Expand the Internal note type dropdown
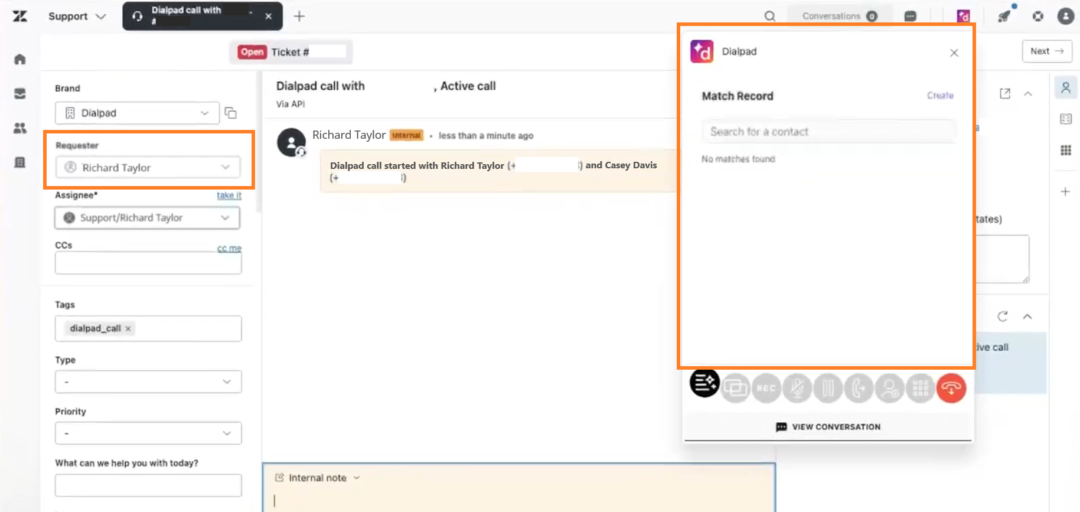This screenshot has height=512, width=1080. coord(318,478)
